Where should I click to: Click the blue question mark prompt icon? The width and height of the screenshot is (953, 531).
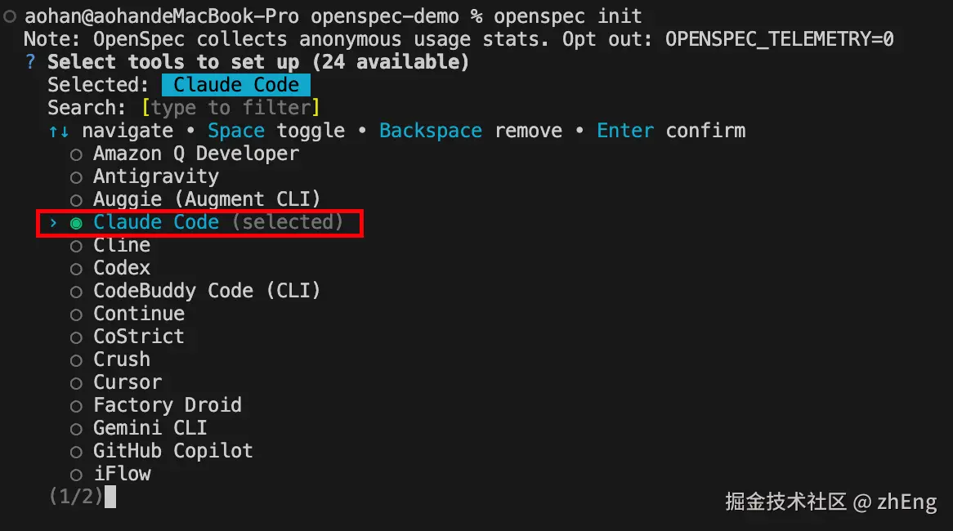[30, 62]
